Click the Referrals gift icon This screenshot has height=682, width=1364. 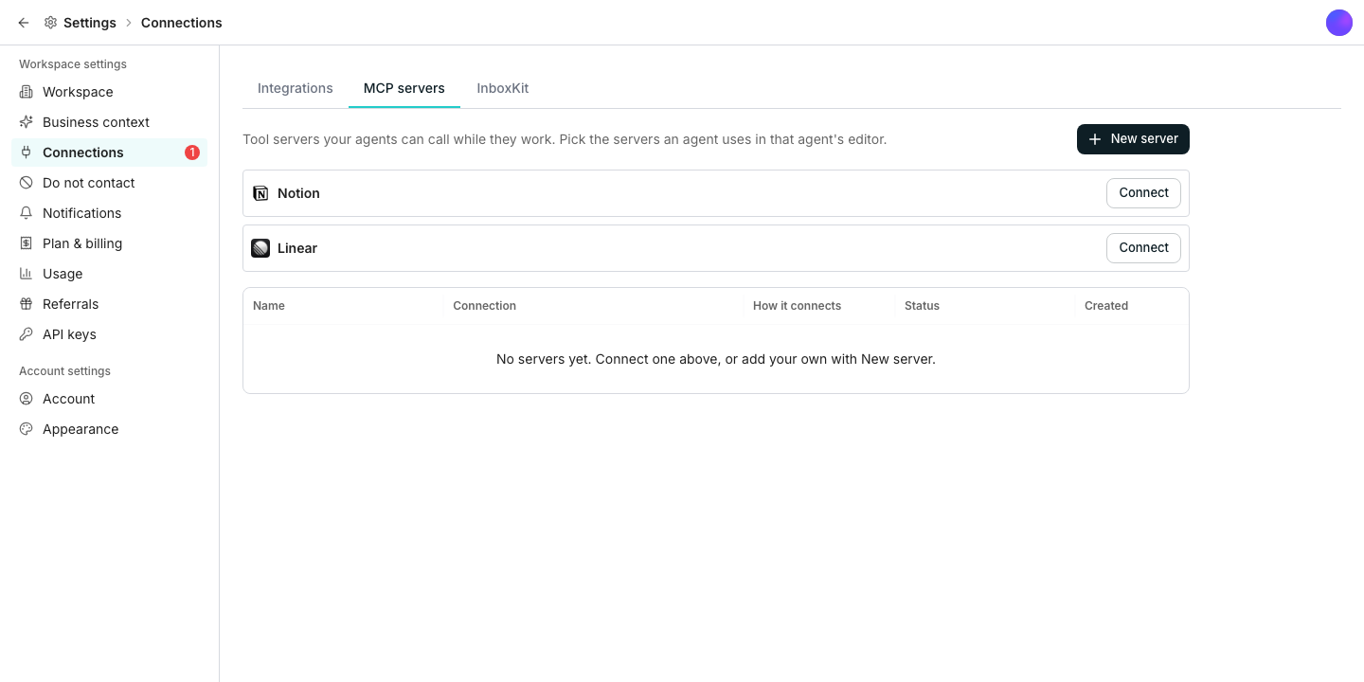click(27, 304)
